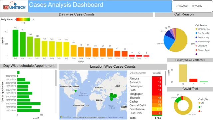Viewport: 213px width, 120px height.
Task: Select the Test Results legend swatch
Action: pos(196,33)
